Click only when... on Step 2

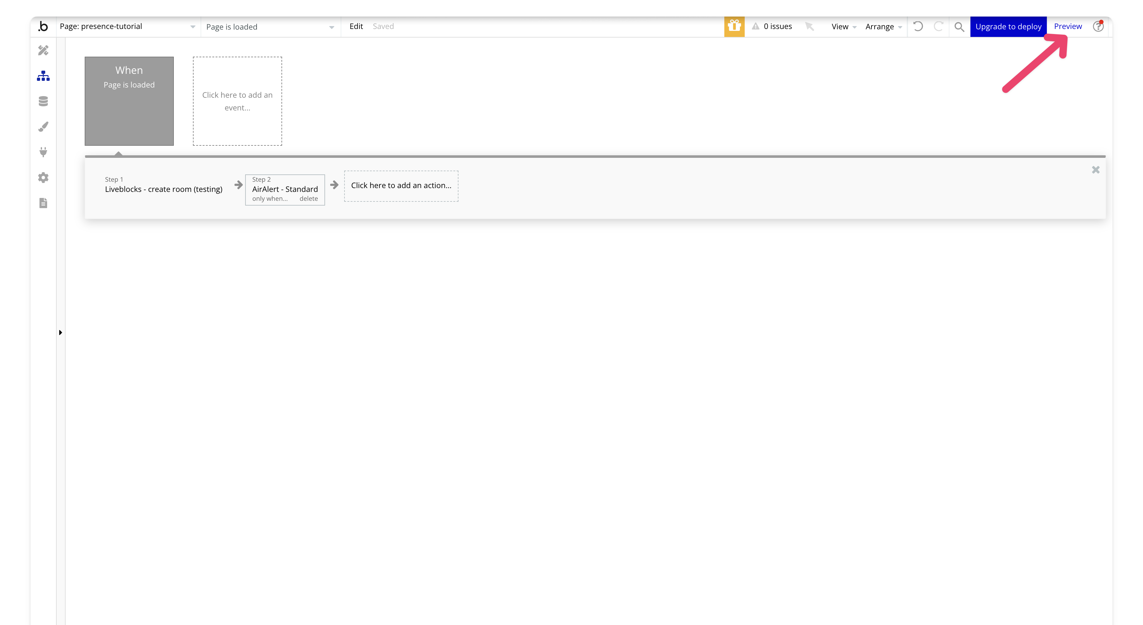pos(270,199)
